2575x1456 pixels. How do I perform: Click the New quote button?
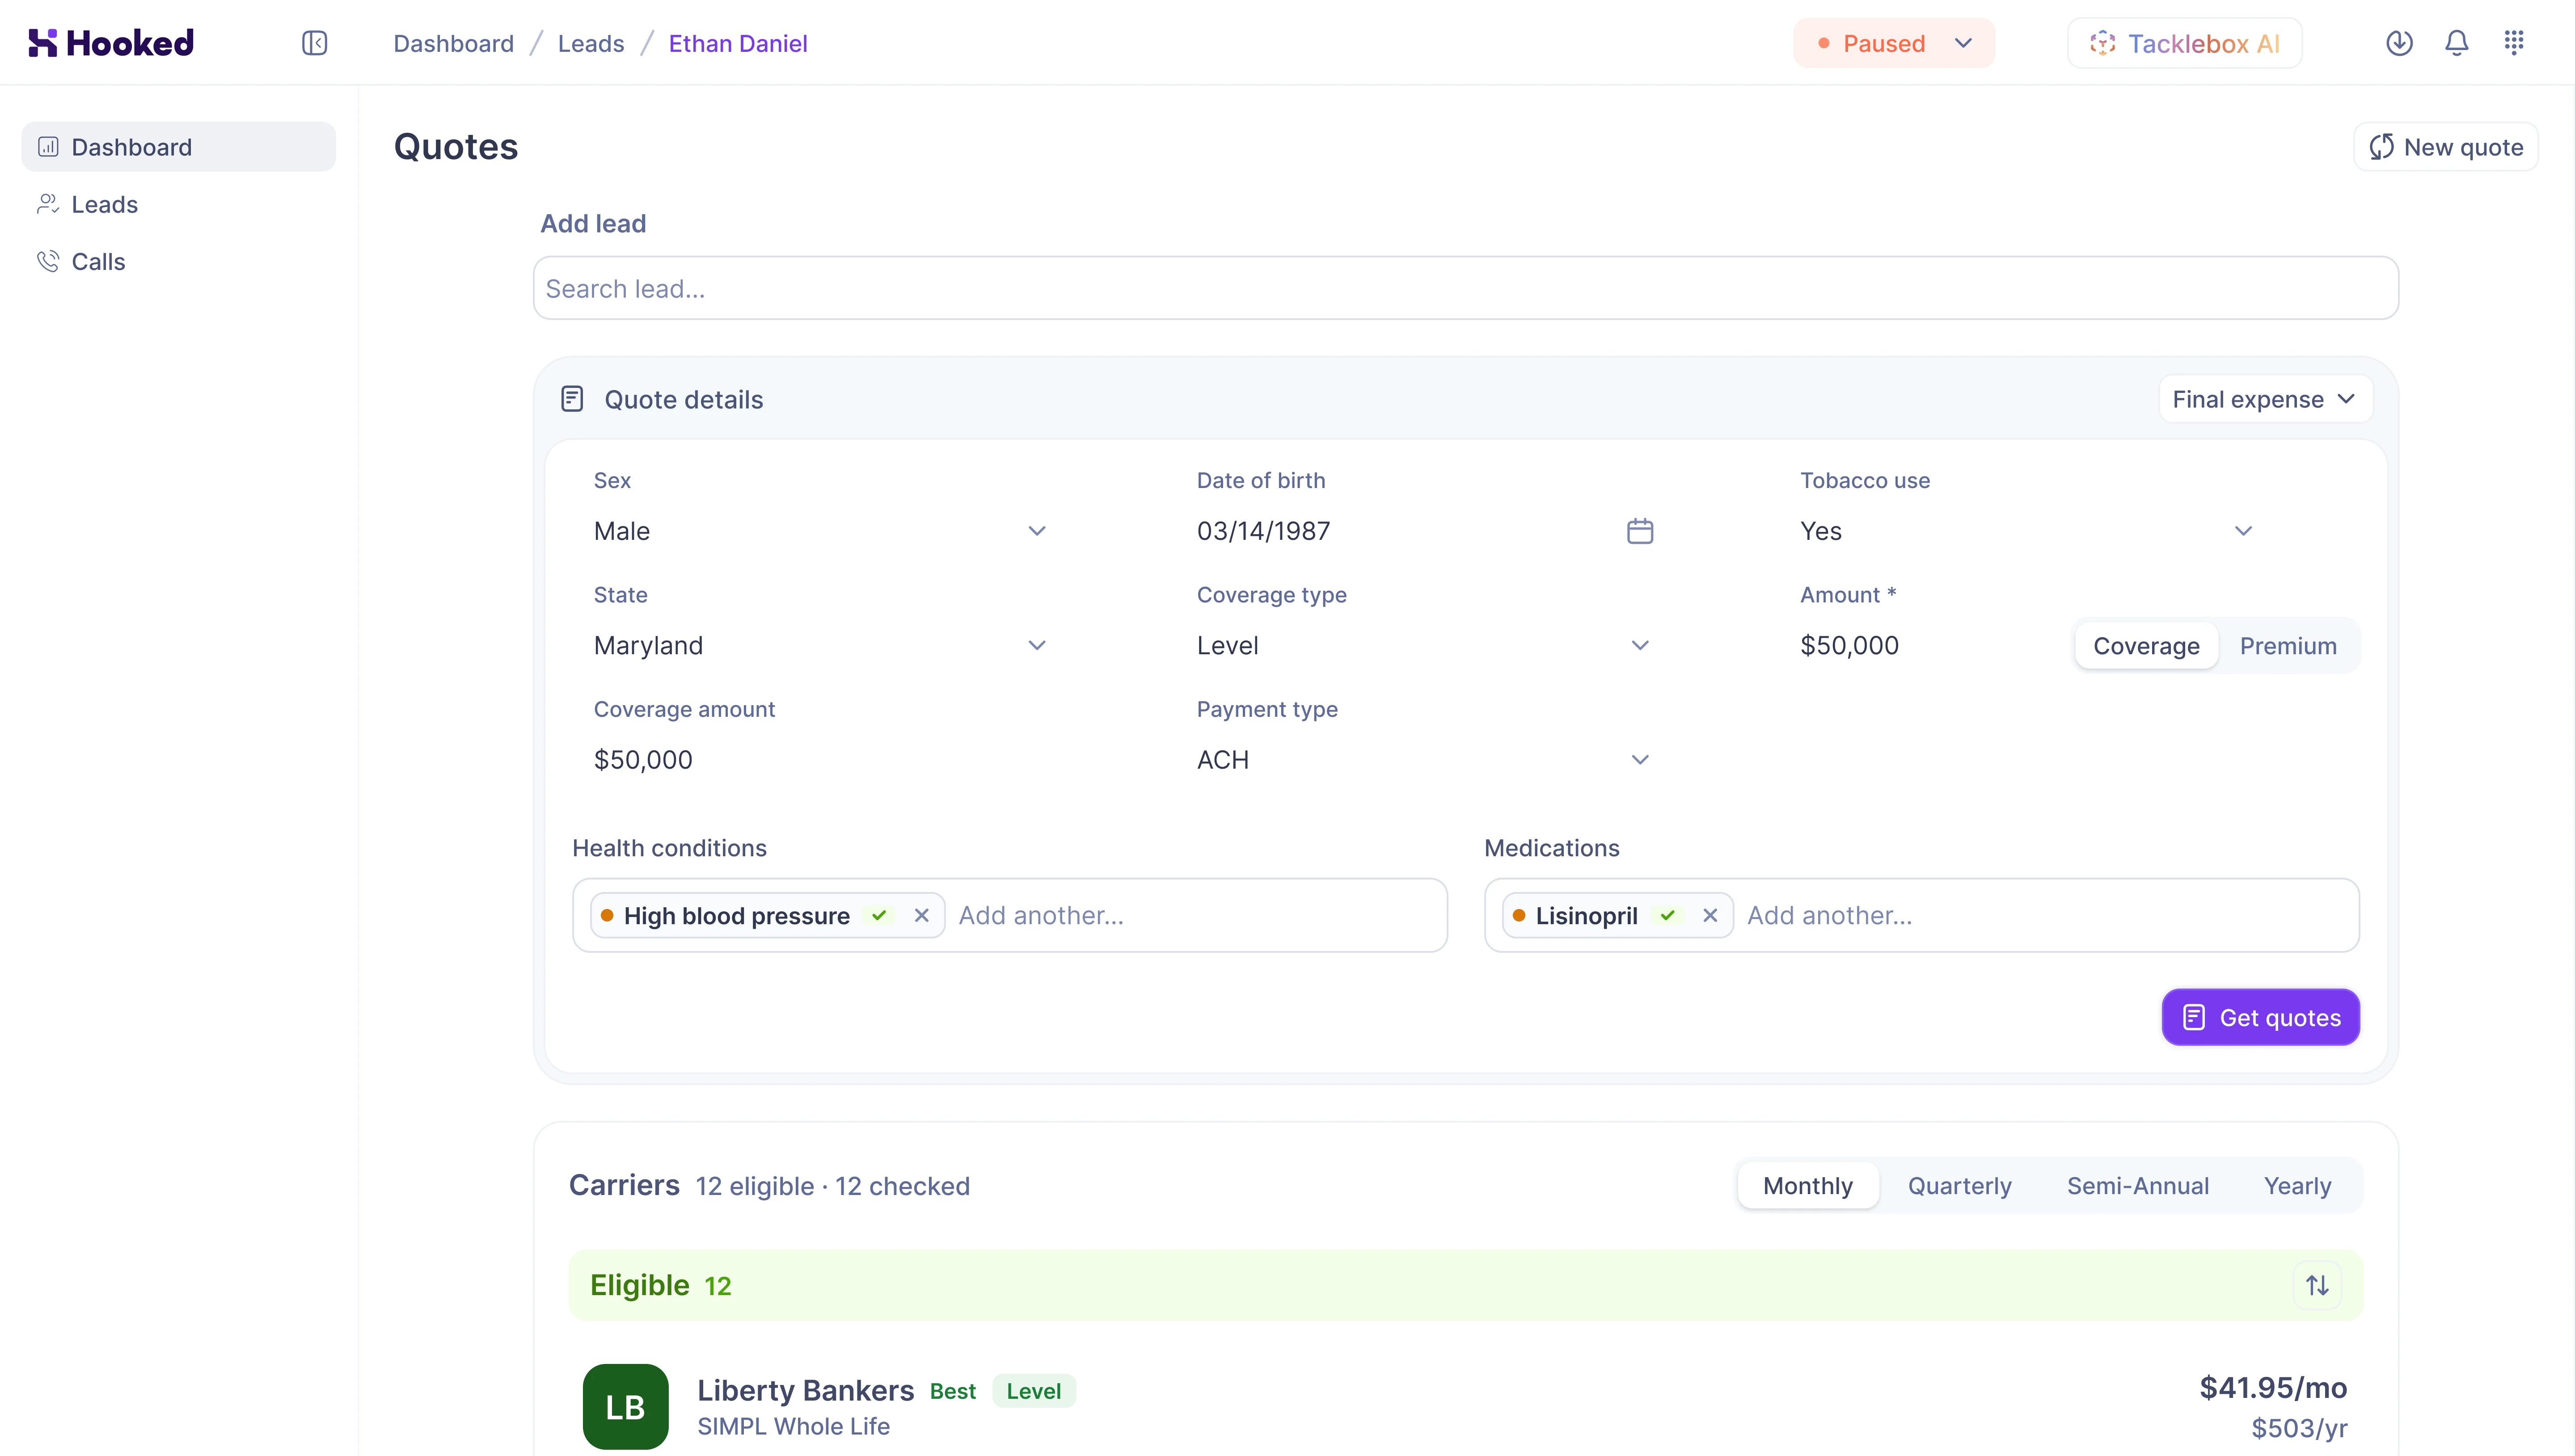click(x=2445, y=147)
